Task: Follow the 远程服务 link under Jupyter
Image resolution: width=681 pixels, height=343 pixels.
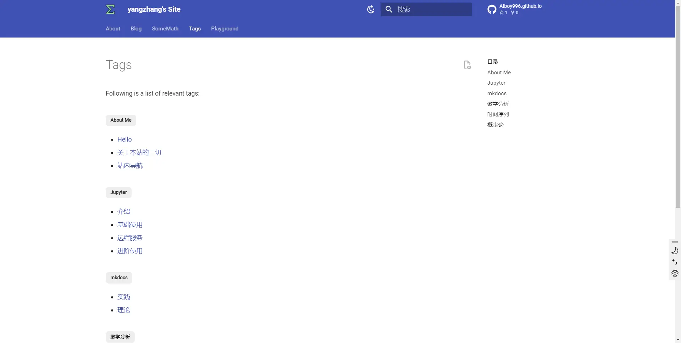Action: click(130, 238)
